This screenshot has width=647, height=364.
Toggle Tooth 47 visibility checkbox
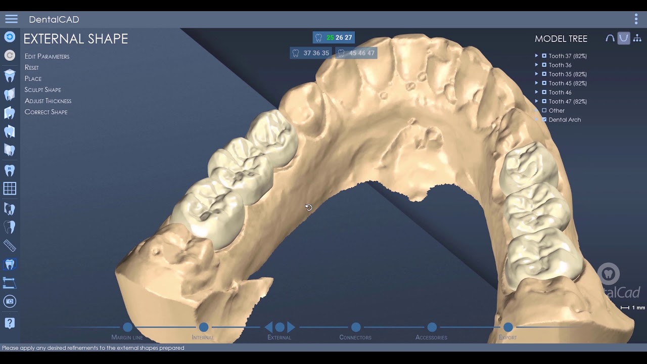coord(544,102)
